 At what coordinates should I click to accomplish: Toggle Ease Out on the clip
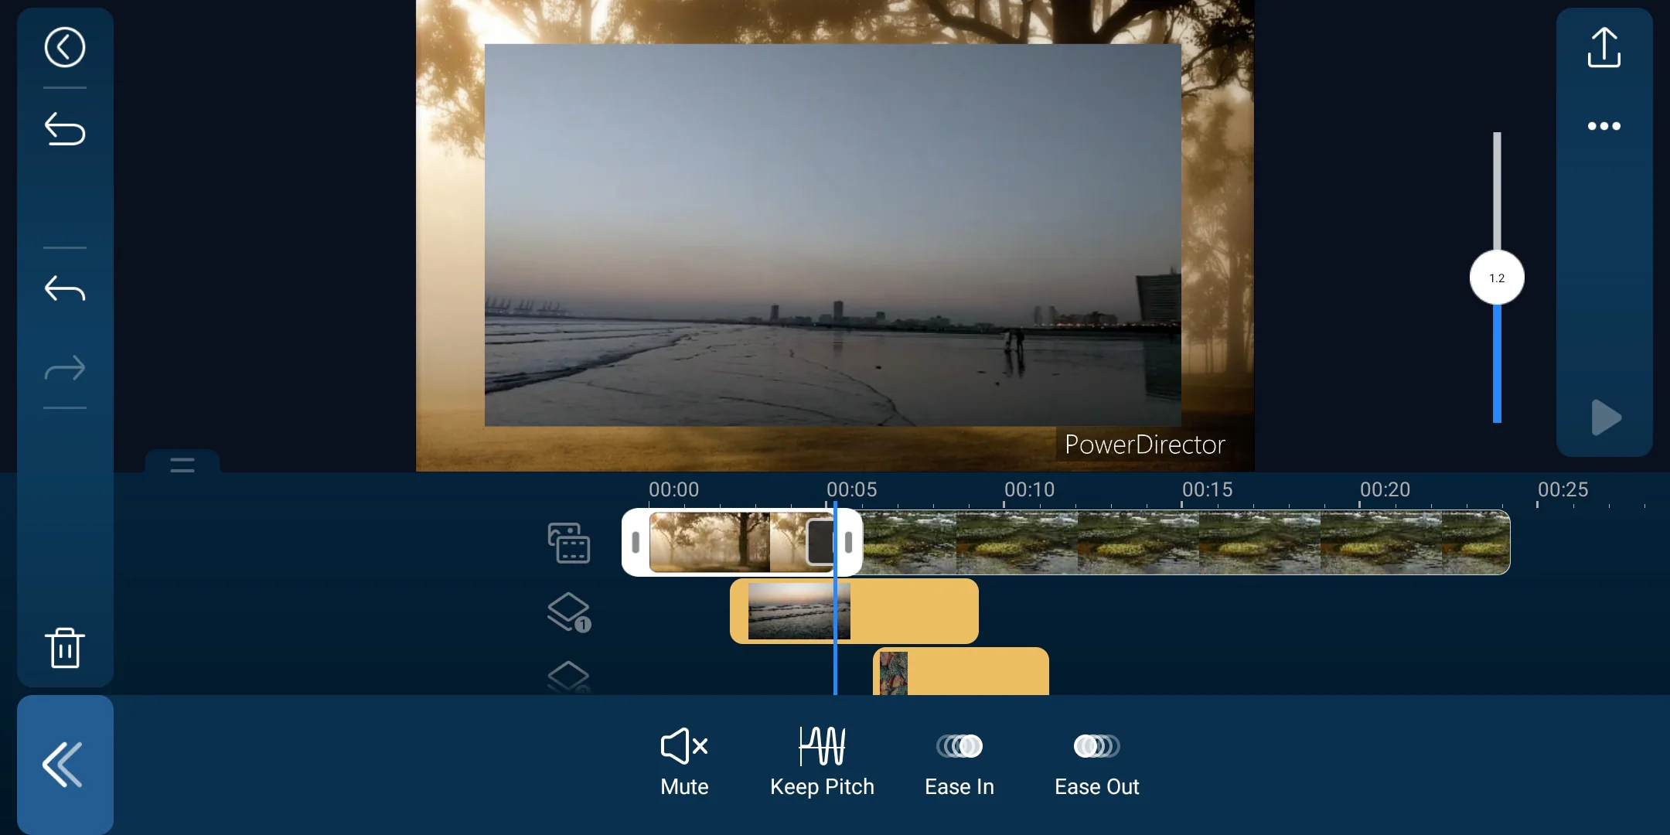click(x=1096, y=758)
